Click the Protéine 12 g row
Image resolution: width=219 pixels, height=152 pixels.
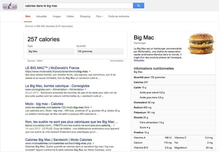click(x=173, y=133)
